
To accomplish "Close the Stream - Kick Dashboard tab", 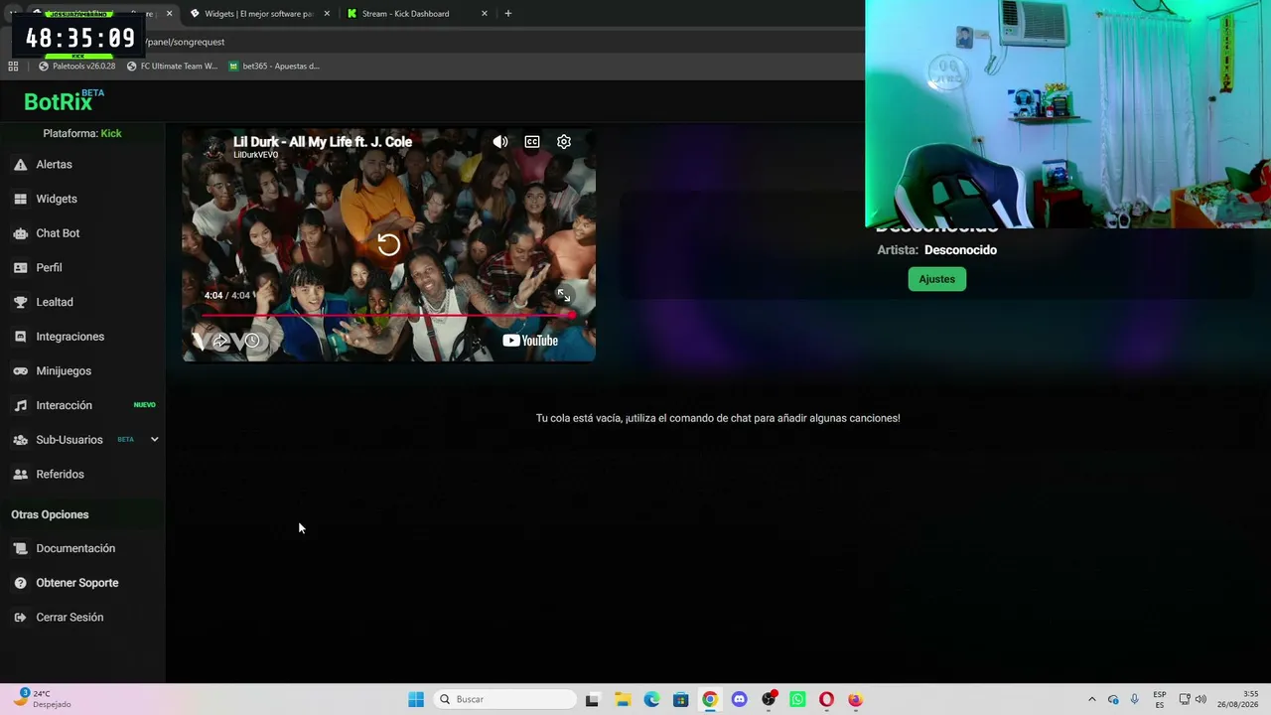I will pyautogui.click(x=485, y=14).
